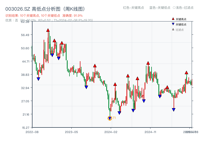213x159 pixels.
Task: Click the red high marker near 38 in mid-2024
Action: click(x=128, y=76)
